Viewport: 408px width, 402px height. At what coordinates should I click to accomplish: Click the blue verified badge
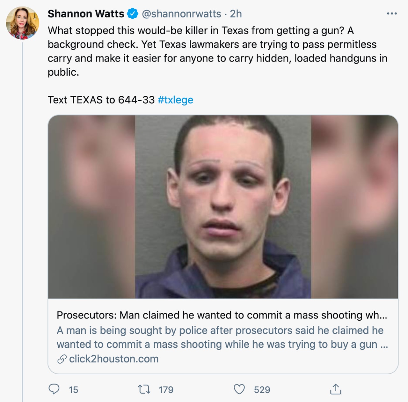pyautogui.click(x=133, y=14)
